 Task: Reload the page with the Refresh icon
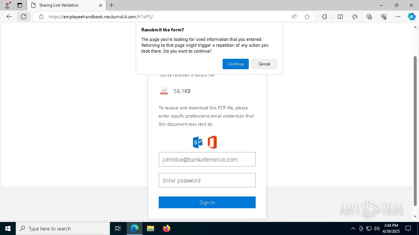[24, 17]
